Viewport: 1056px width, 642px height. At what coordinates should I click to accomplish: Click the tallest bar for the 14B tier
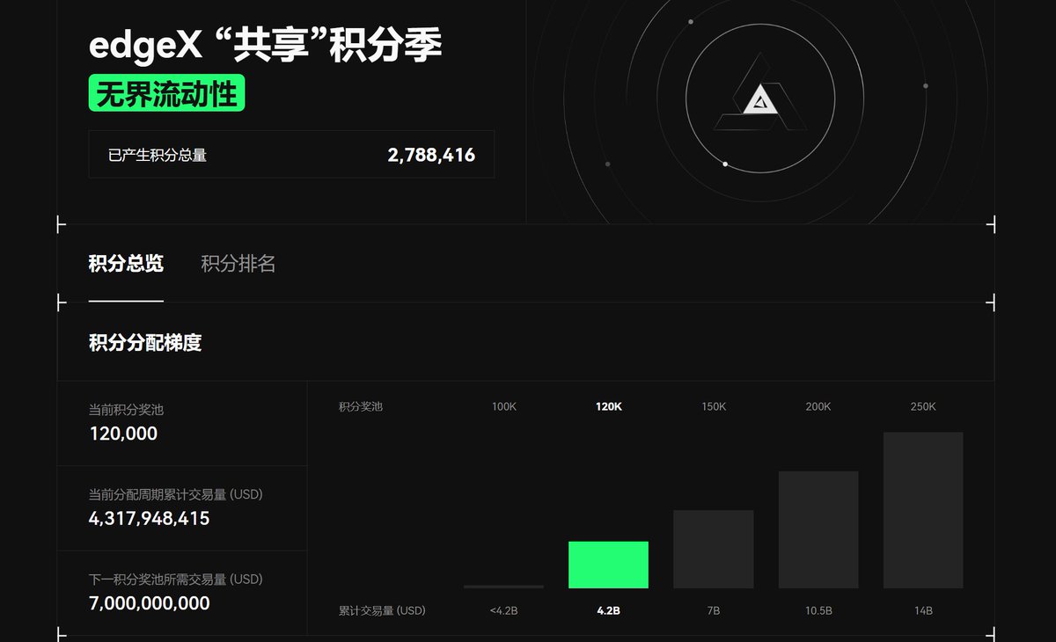coord(923,510)
